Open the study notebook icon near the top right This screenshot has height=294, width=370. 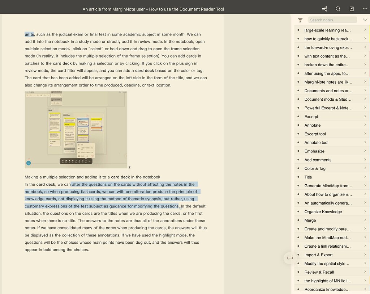pyautogui.click(x=351, y=8)
